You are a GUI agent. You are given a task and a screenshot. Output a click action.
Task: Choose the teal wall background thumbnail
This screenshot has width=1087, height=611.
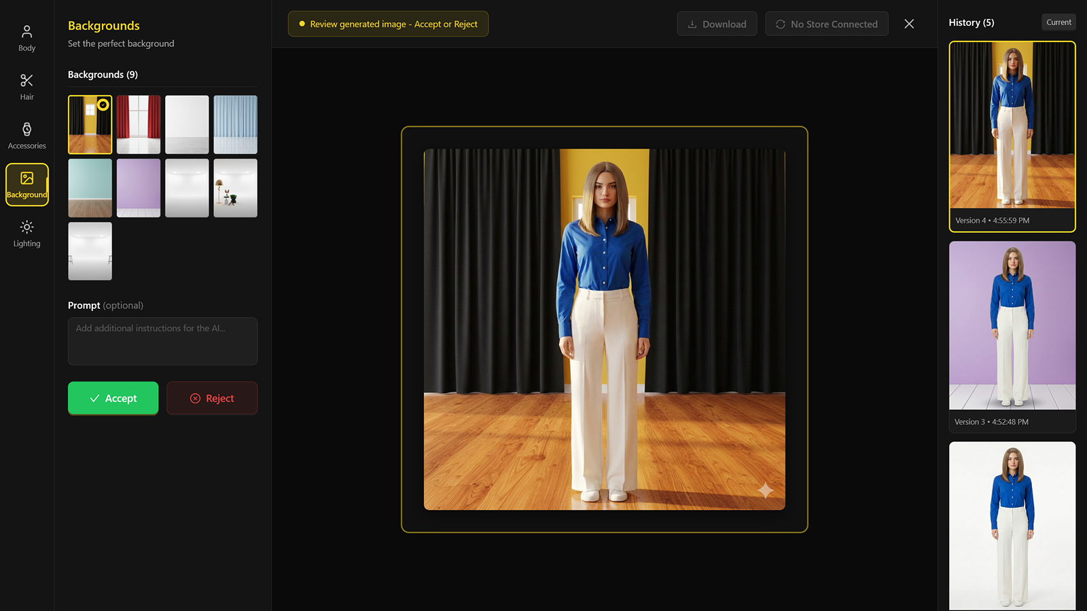pyautogui.click(x=90, y=188)
